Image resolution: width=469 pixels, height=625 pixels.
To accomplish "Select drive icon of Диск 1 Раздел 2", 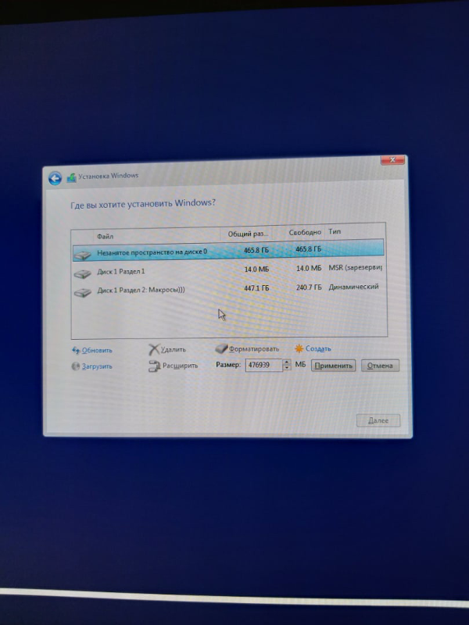I will (x=83, y=293).
